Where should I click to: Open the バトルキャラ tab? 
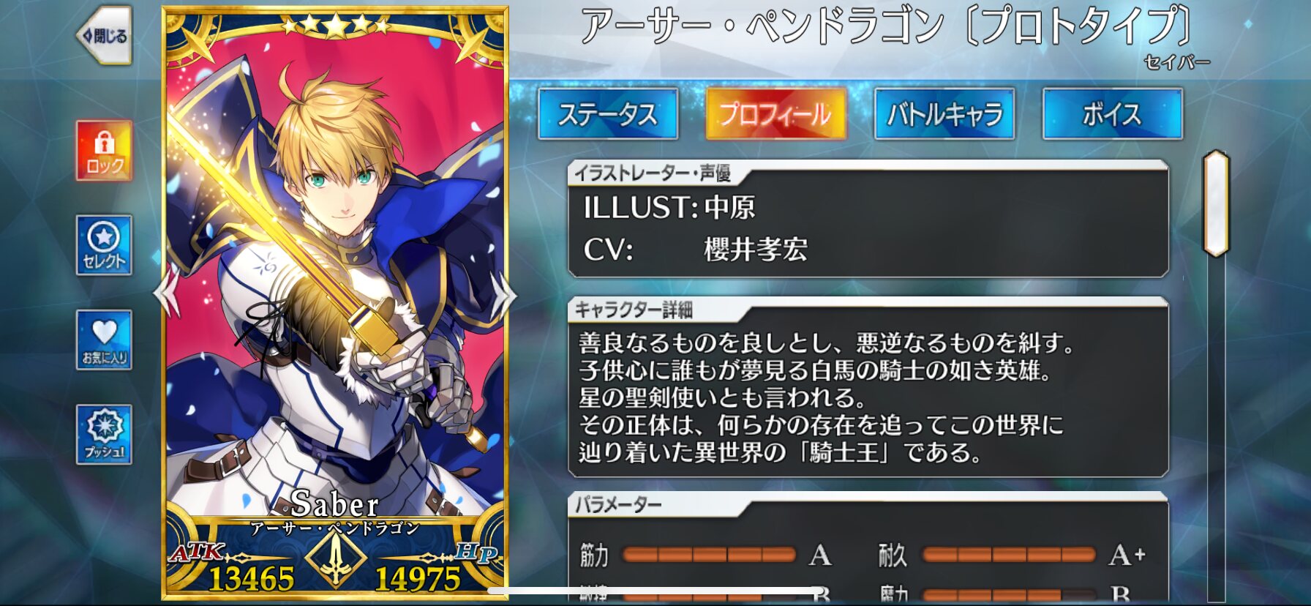944,114
